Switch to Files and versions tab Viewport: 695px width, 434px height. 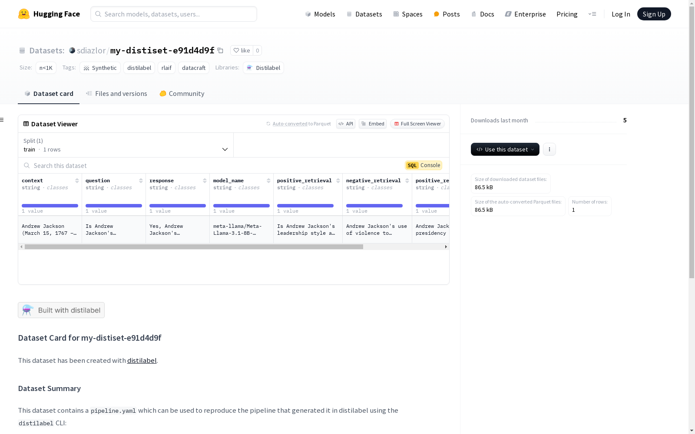(x=116, y=93)
